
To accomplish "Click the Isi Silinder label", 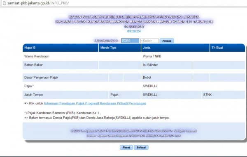I will [x=150, y=65].
